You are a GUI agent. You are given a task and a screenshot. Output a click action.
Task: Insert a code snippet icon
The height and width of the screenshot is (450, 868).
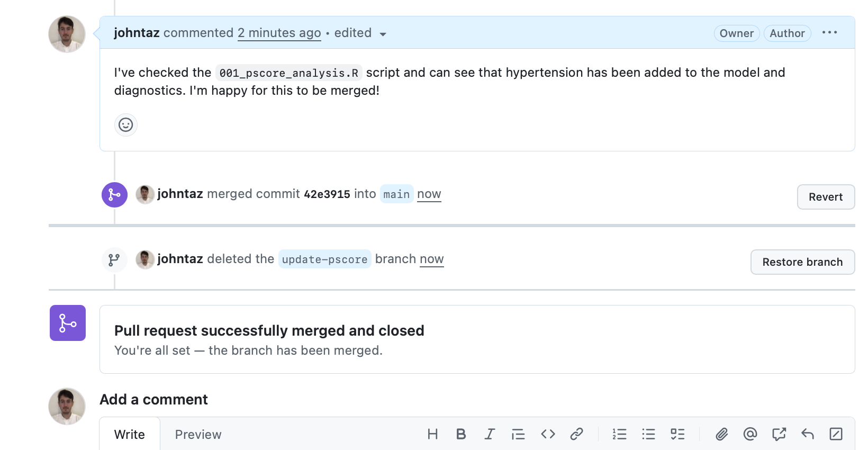pos(548,434)
